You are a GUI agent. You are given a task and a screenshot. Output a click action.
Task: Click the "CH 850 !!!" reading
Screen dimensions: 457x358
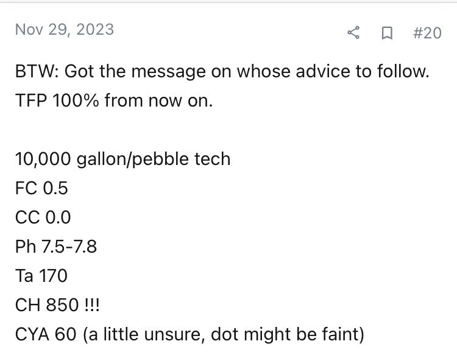pos(57,305)
